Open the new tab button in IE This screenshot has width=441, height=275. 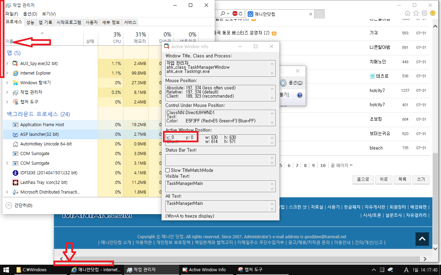pos(320,14)
